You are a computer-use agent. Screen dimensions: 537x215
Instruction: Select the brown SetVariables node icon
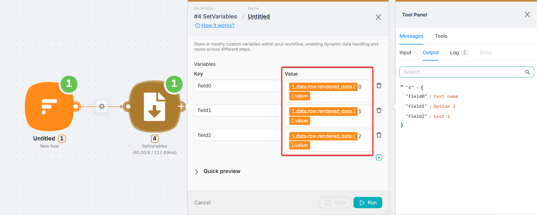[154, 107]
